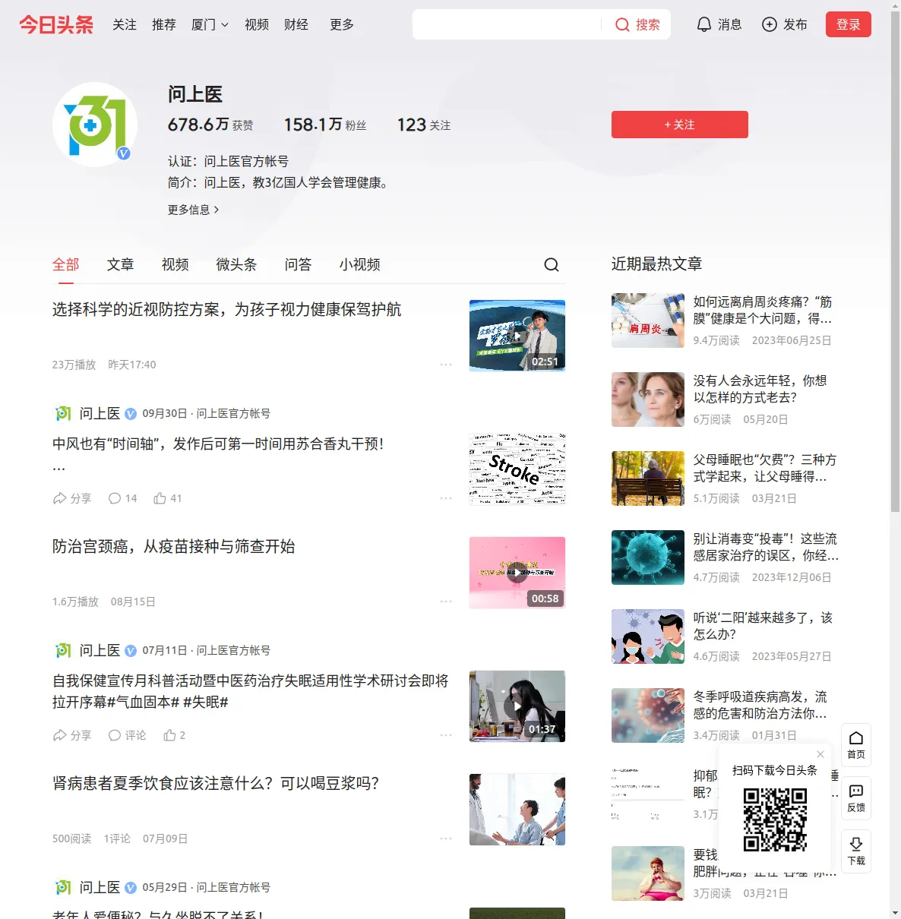The width and height of the screenshot is (901, 919).
Task: Open comments showing 14 on stroke post
Action: click(122, 498)
